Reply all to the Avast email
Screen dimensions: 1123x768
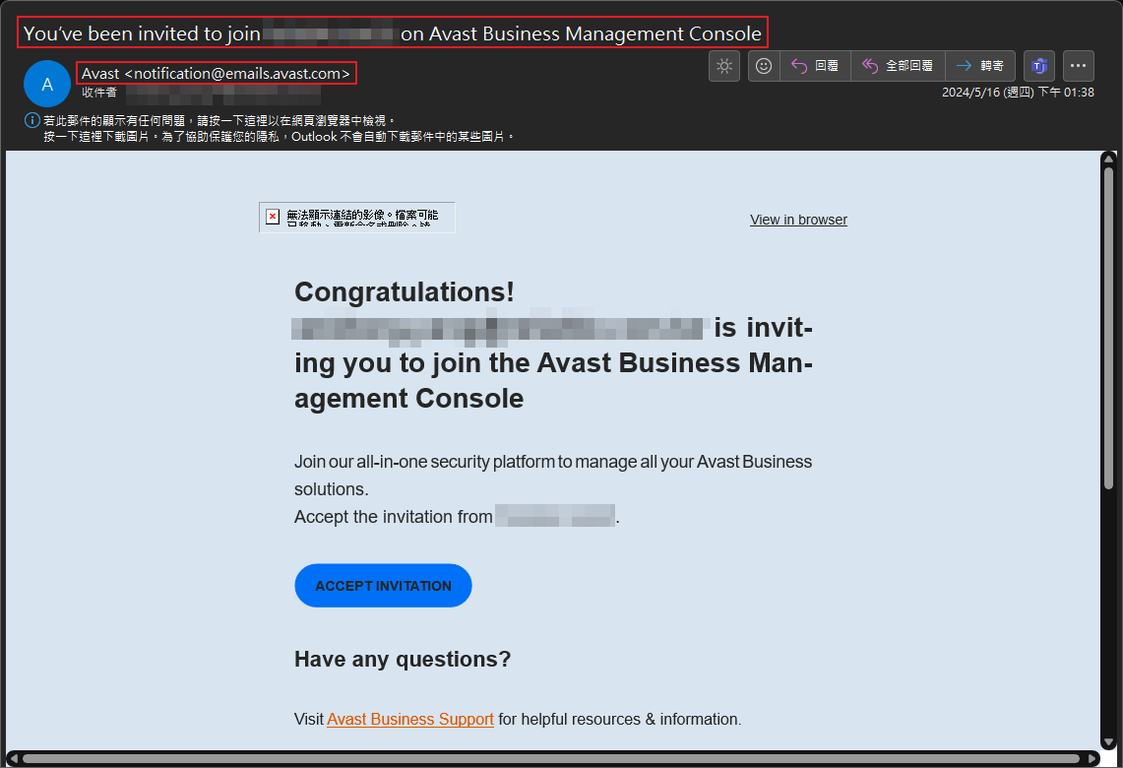point(898,66)
